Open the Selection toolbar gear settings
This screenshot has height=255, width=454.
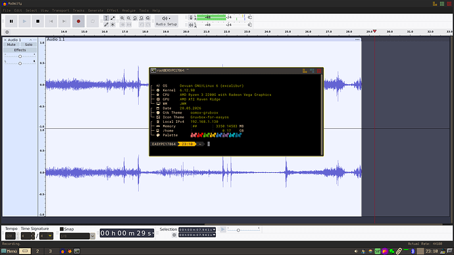click(x=174, y=235)
